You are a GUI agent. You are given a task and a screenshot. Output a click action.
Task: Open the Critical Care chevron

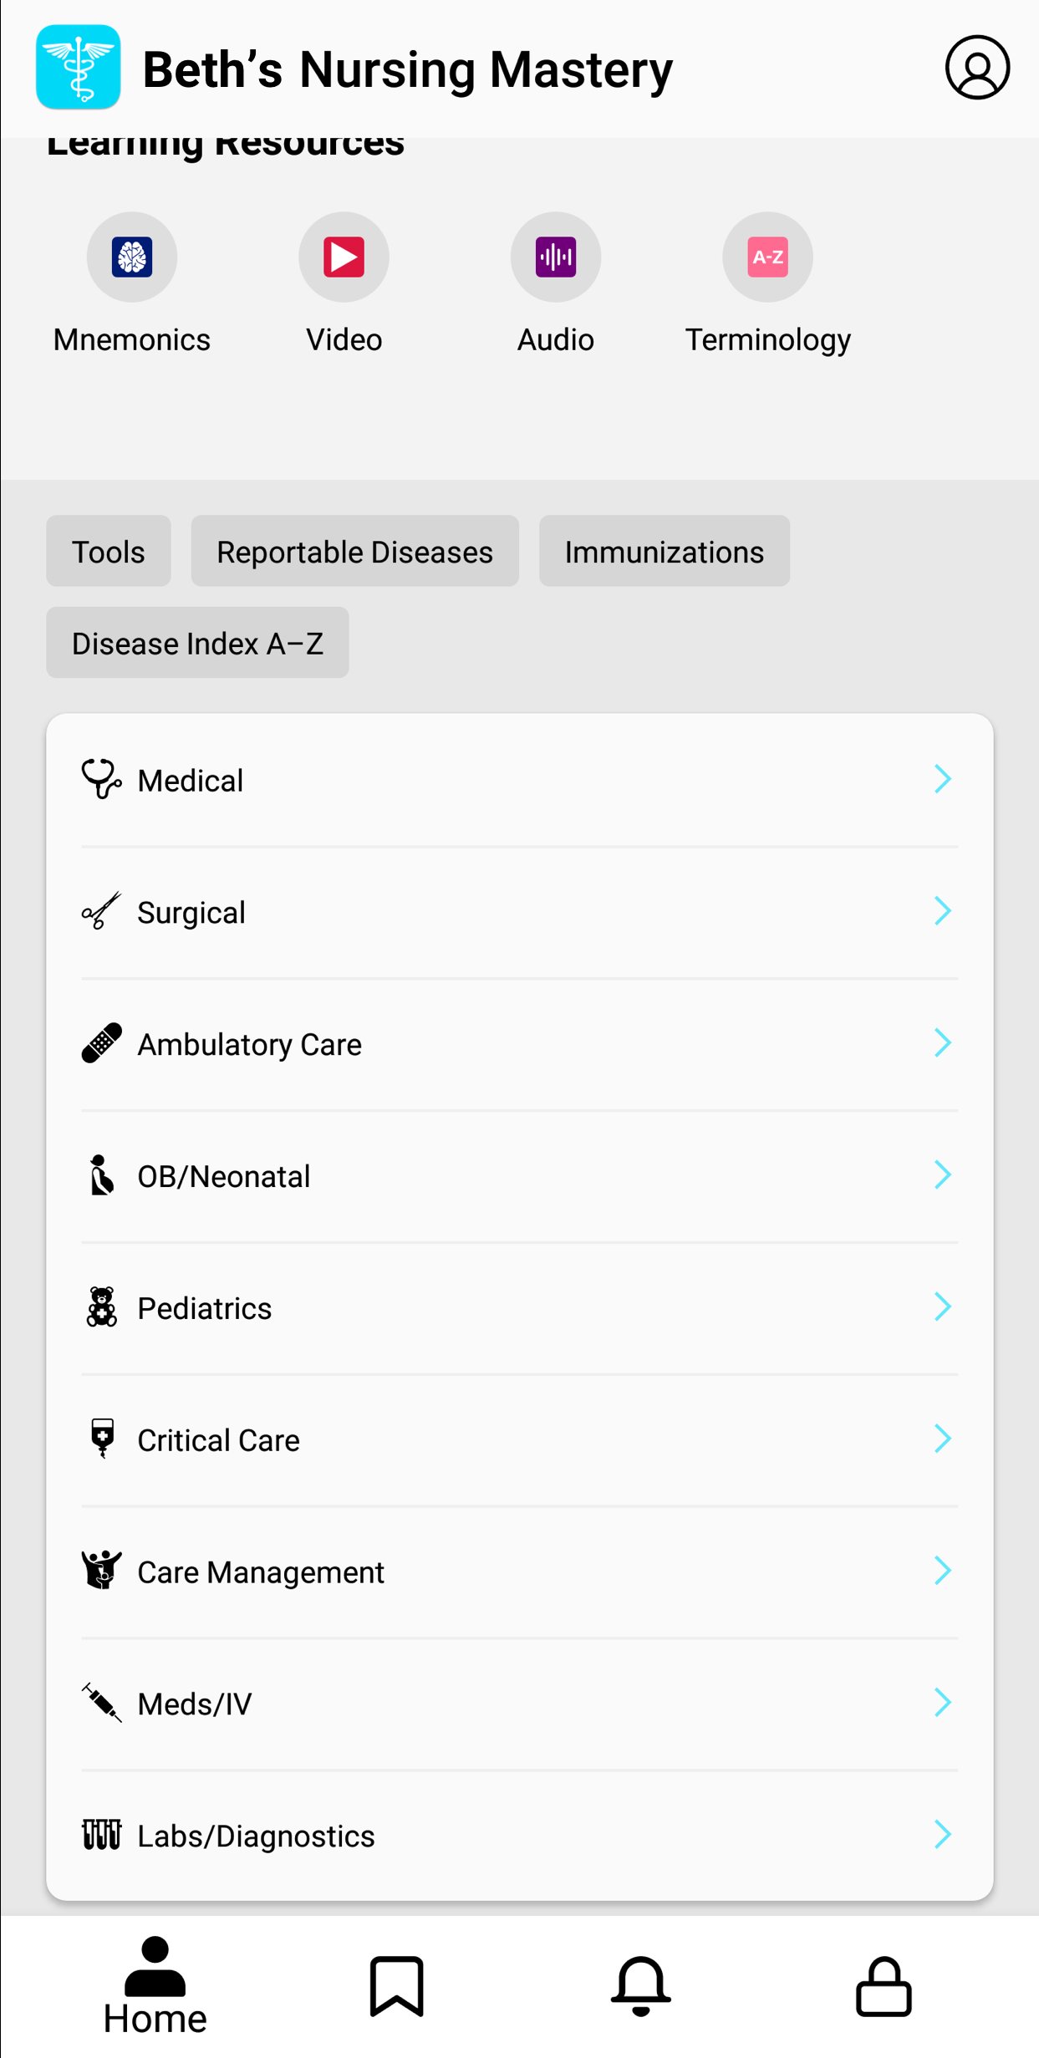(x=942, y=1439)
